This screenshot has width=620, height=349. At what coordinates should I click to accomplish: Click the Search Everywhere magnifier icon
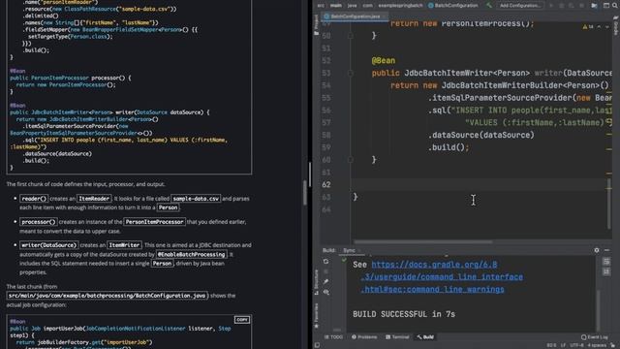point(616,6)
